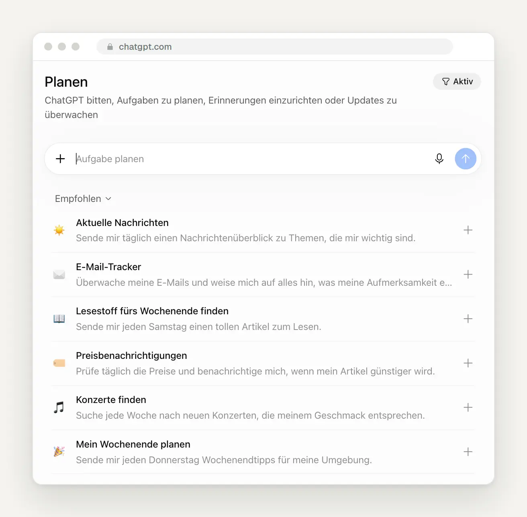Image resolution: width=527 pixels, height=517 pixels.
Task: Select the Mein Wochenende planen title
Action: coord(133,444)
